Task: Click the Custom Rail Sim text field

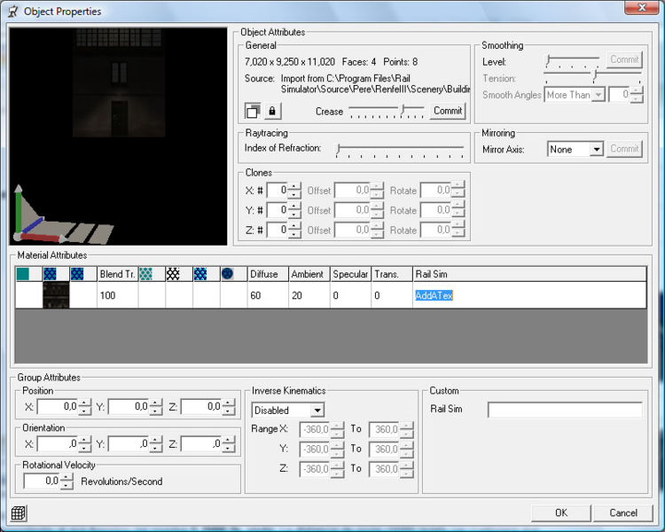Action: (x=564, y=410)
